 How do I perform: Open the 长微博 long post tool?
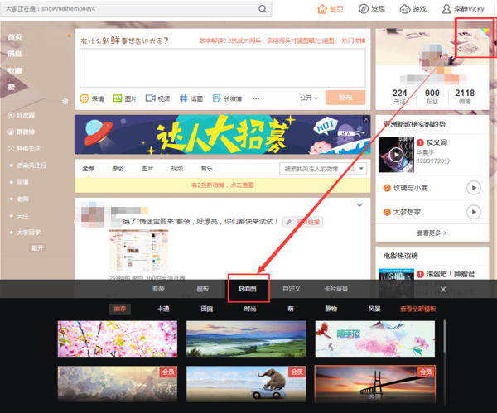pyautogui.click(x=227, y=98)
